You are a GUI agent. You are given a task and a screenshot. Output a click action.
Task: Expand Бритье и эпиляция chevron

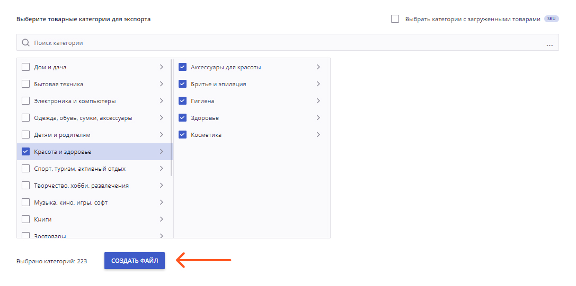[x=318, y=84]
